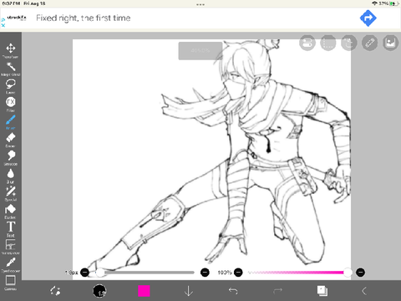This screenshot has height=301, width=401.
Task: Toggle the stabilizer quick button
Action: coord(307,43)
